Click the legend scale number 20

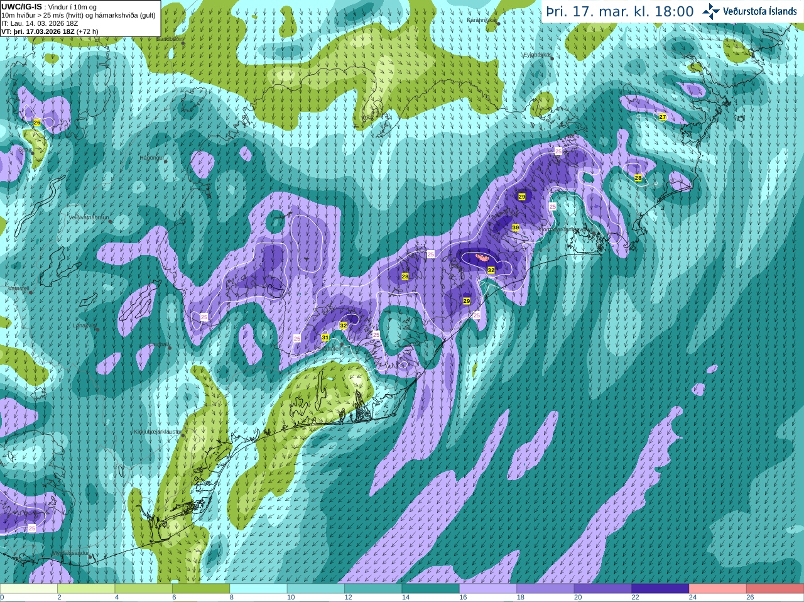click(578, 598)
